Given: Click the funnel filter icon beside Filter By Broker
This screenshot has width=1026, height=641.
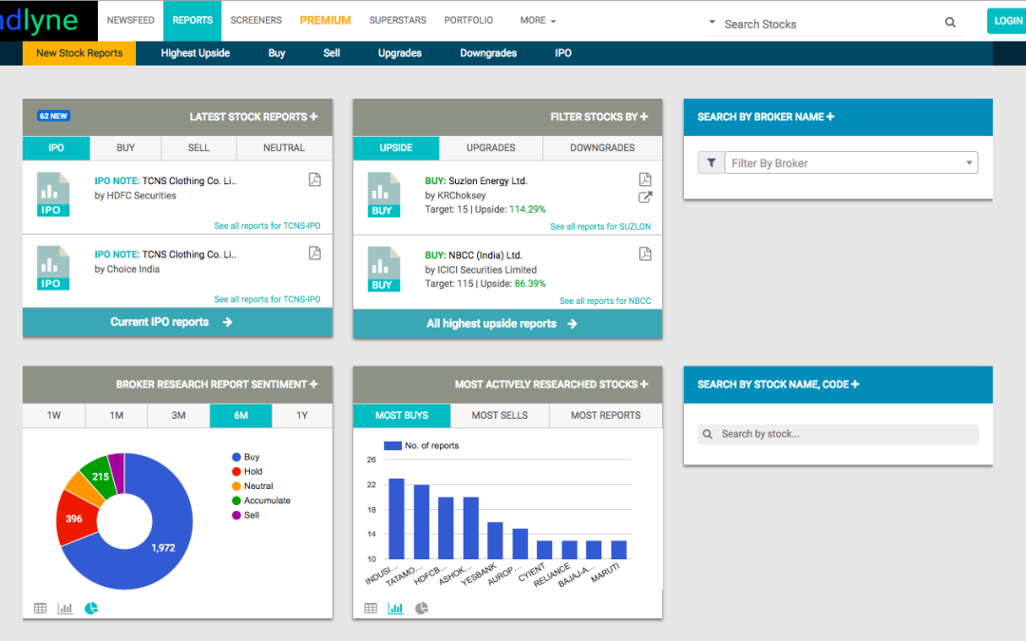Looking at the screenshot, I should click(x=712, y=163).
